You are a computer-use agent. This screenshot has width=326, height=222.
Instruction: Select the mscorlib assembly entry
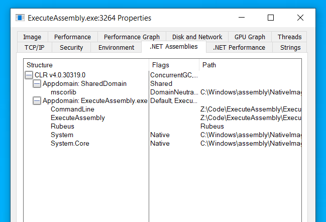tap(64, 92)
